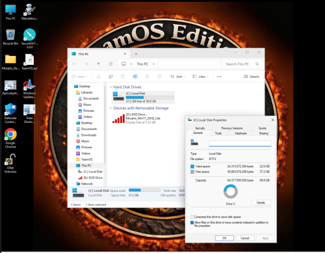Viewport: 325px width, 253px height.
Task: Collapse Devices with Removable Storage group
Action: pyautogui.click(x=111, y=108)
